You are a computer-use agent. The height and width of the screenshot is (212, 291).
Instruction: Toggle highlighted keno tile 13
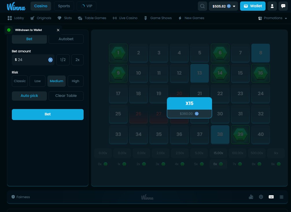200,73
